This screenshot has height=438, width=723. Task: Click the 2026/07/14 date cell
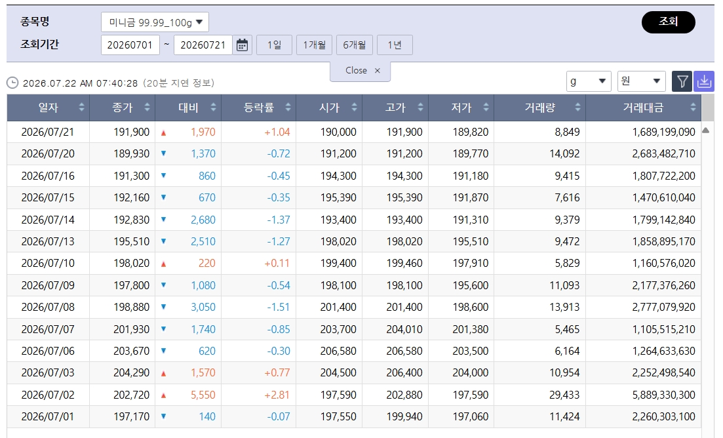click(48, 220)
